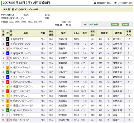Click yellow frame 5 badge for アグネスラズベリ

click(x=7, y=87)
